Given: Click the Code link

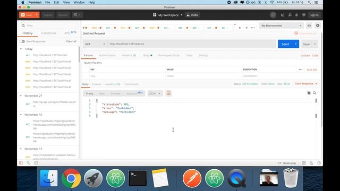Looking at the screenshot, I should pos(315,56).
